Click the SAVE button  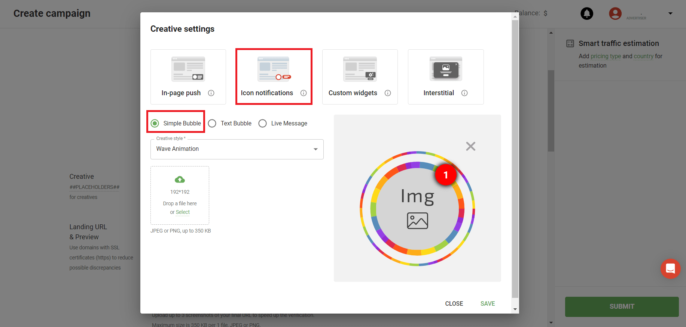[x=487, y=303]
